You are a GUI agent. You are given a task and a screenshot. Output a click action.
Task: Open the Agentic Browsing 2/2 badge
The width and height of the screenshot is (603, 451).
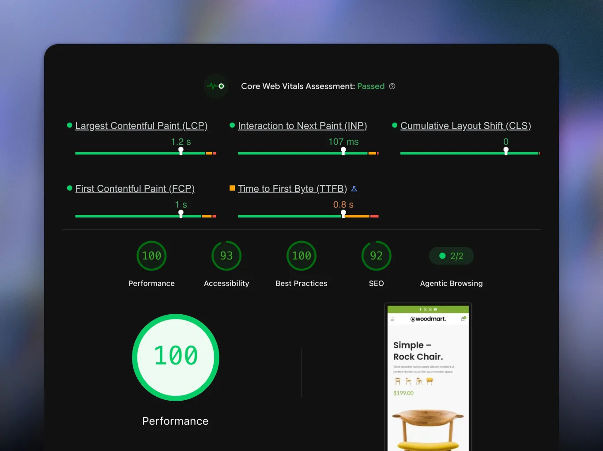pos(451,256)
